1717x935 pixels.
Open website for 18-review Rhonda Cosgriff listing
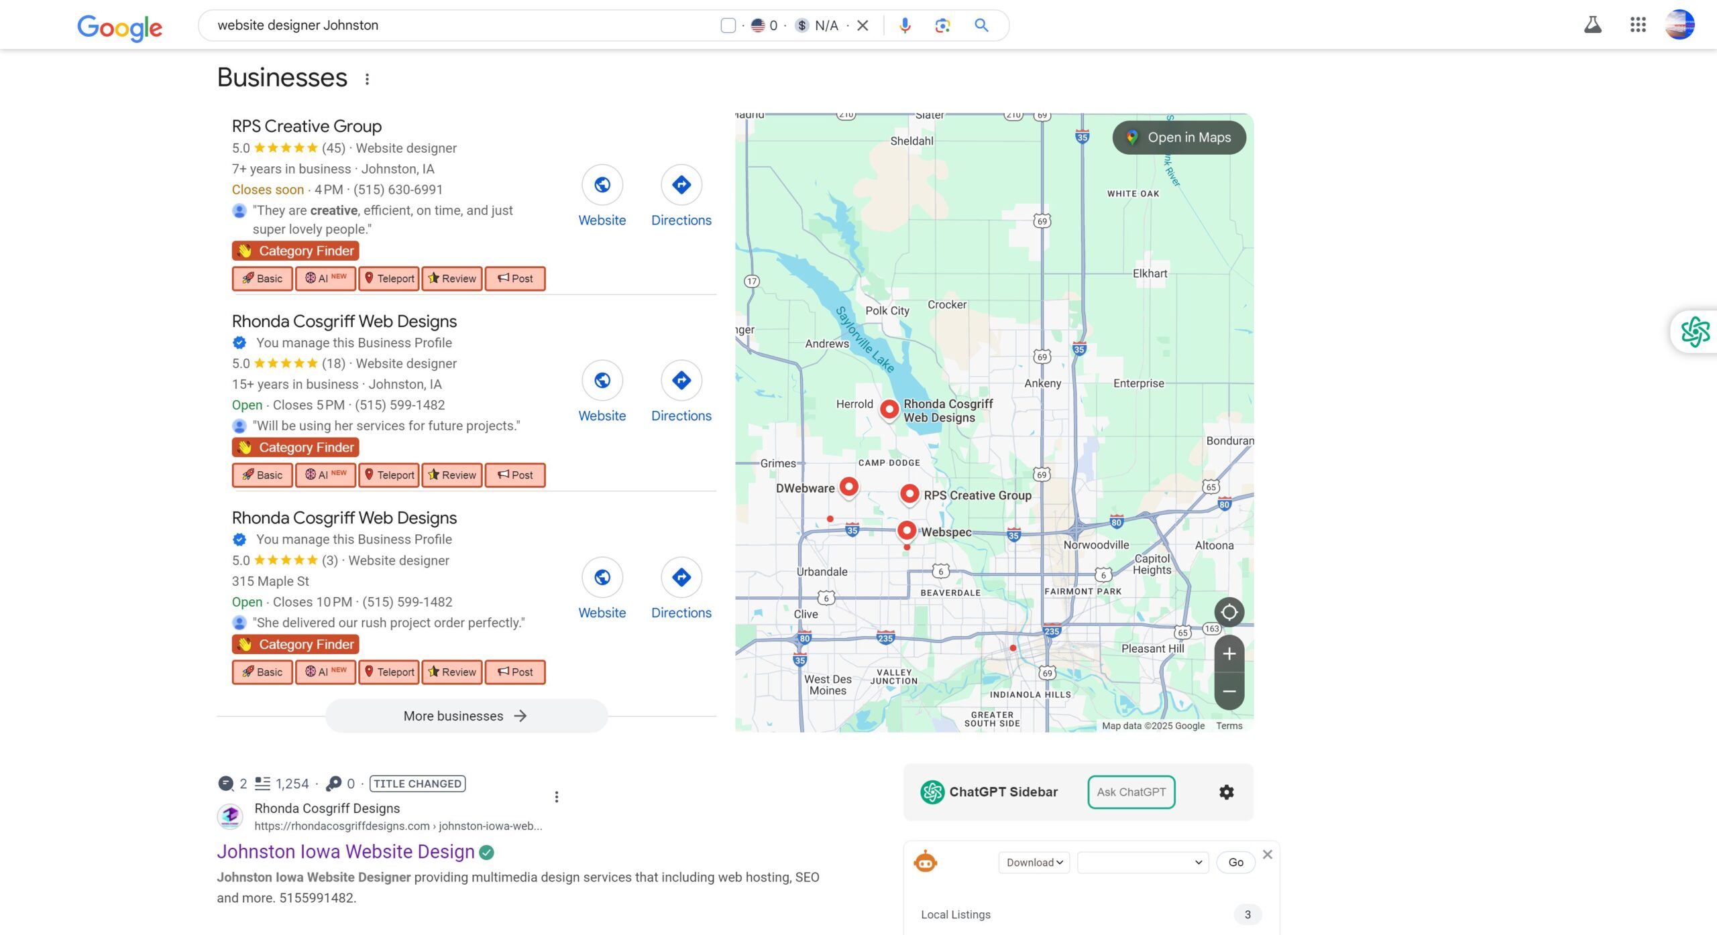coord(602,380)
